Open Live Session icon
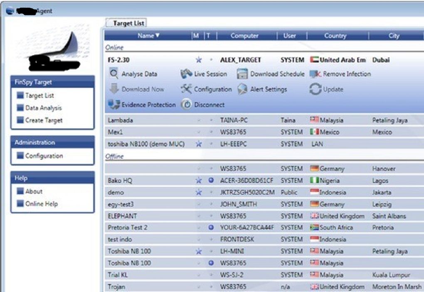 186,74
